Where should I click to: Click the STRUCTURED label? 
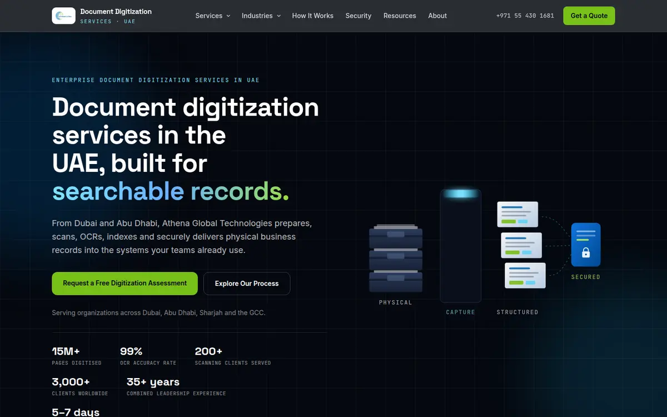pos(517,312)
